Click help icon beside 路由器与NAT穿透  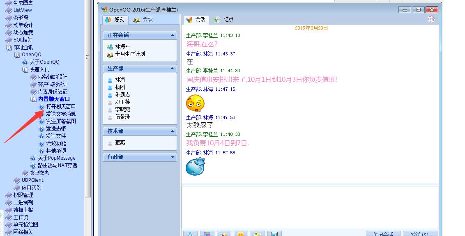[x=34, y=166]
